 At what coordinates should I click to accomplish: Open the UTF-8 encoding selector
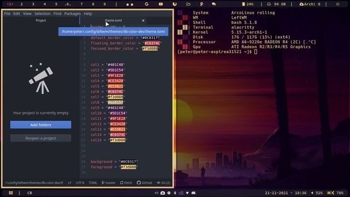(x=80, y=182)
